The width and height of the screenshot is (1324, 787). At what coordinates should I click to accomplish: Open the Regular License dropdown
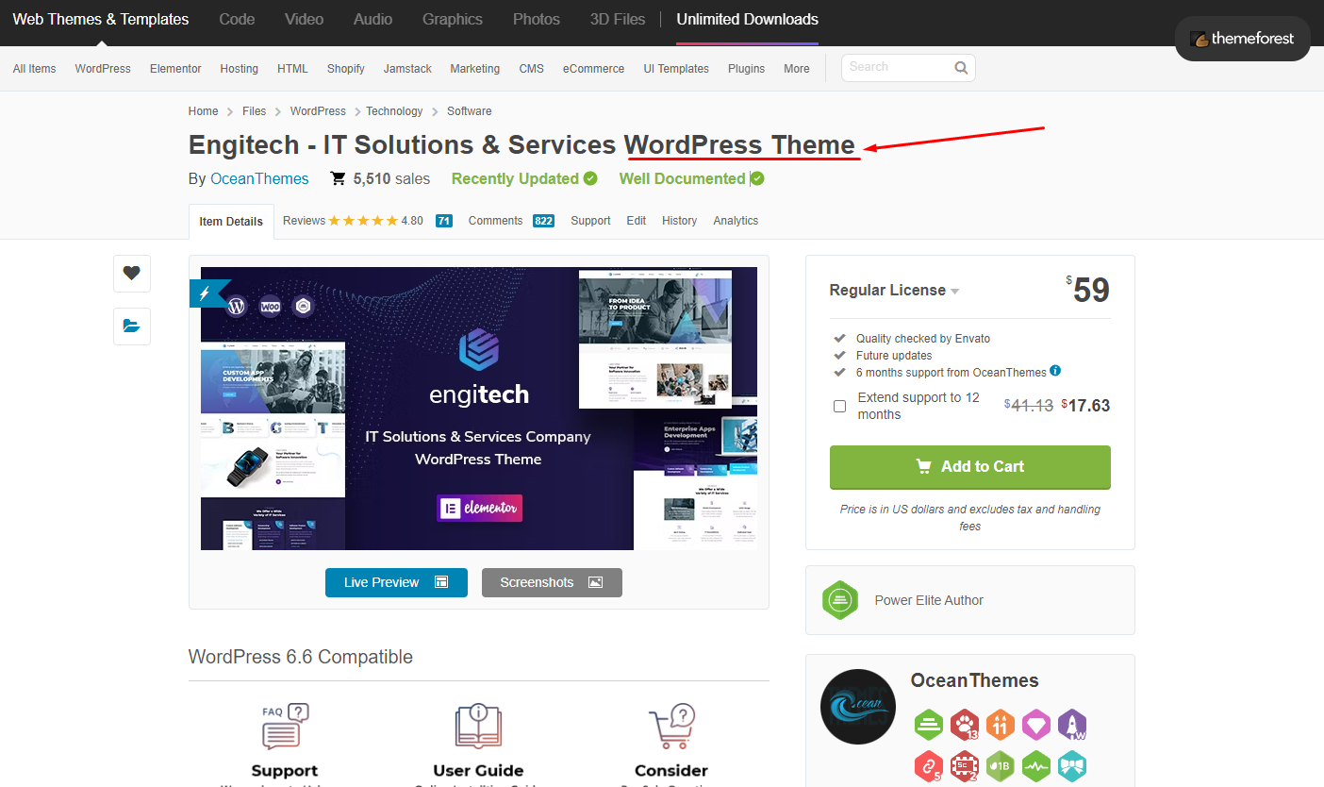894,291
